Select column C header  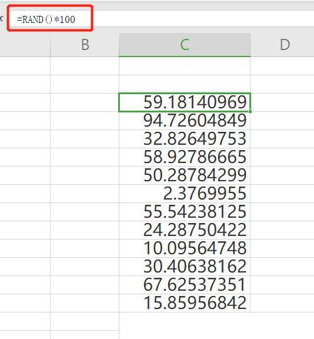pos(185,45)
